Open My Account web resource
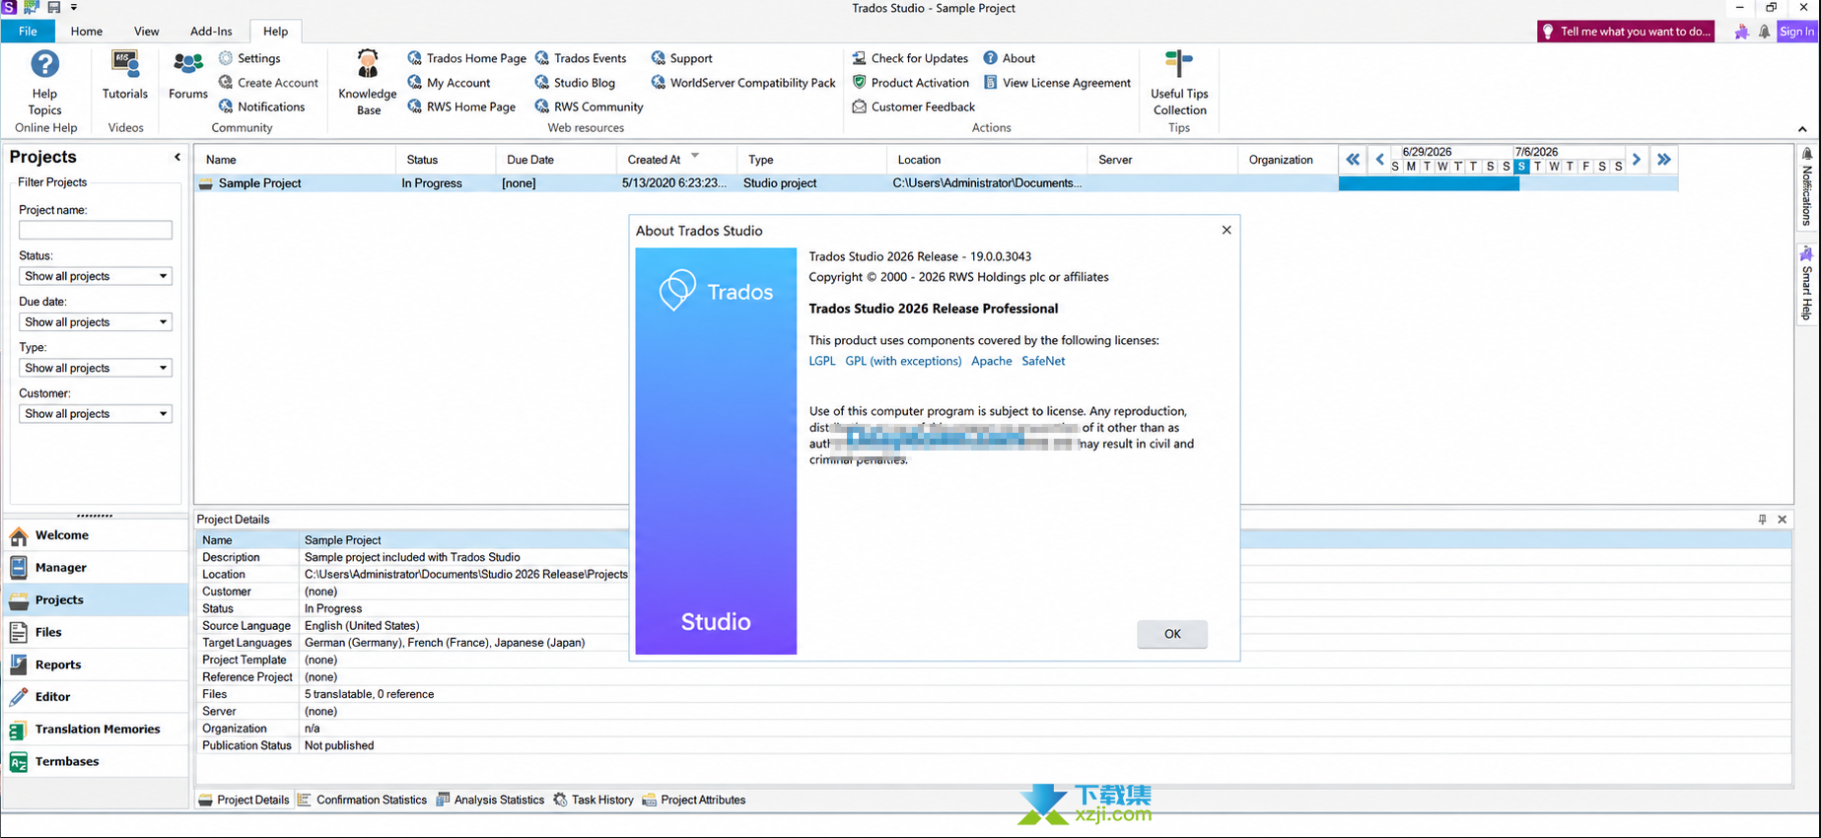 click(449, 83)
